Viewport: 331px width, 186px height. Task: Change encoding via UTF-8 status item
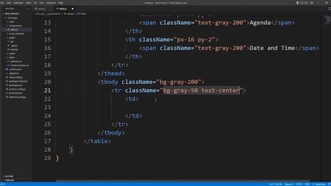[x=299, y=184]
